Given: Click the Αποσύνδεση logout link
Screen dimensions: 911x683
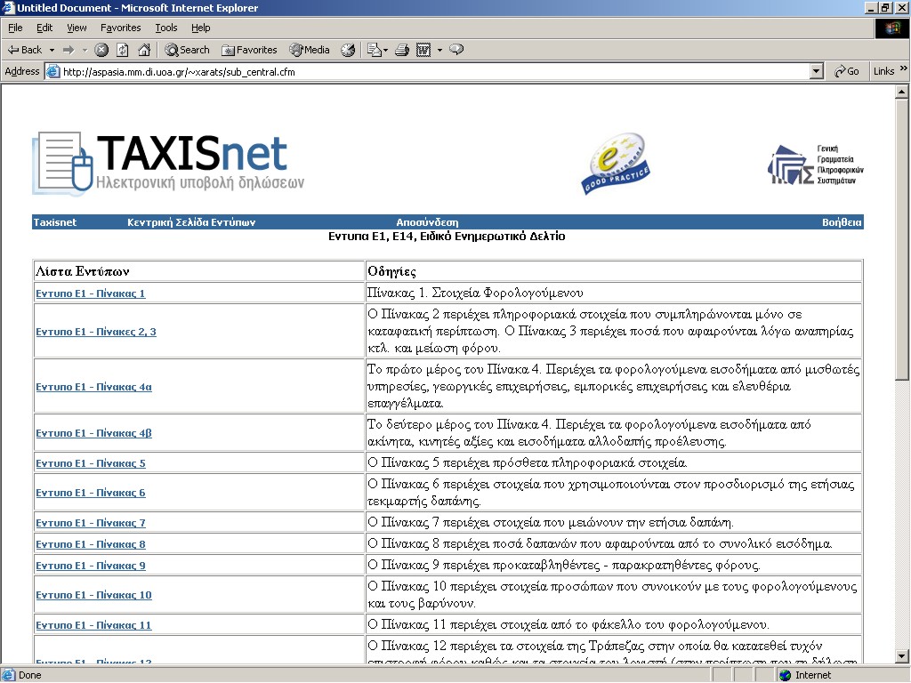Looking at the screenshot, I should (x=427, y=222).
